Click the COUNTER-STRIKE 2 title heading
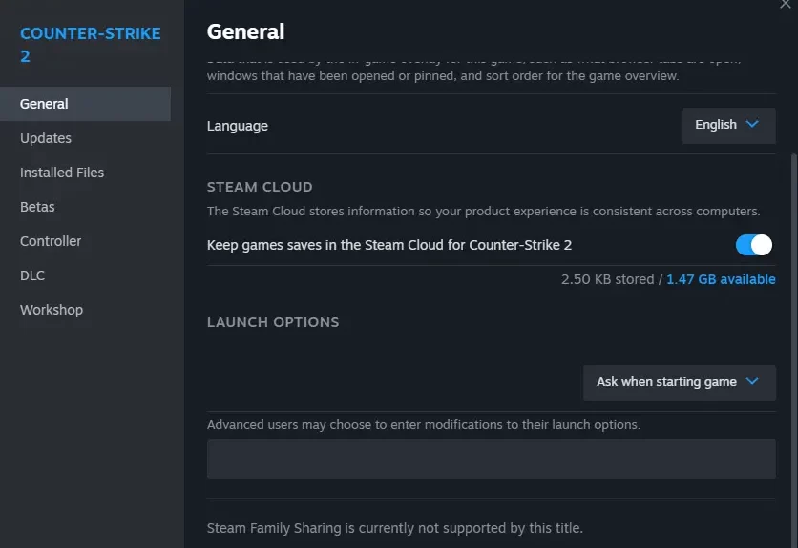The image size is (798, 548). tap(90, 45)
